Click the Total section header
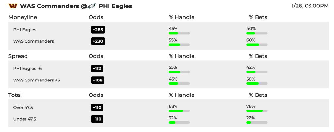This screenshot has width=334, height=132. tap(15, 95)
